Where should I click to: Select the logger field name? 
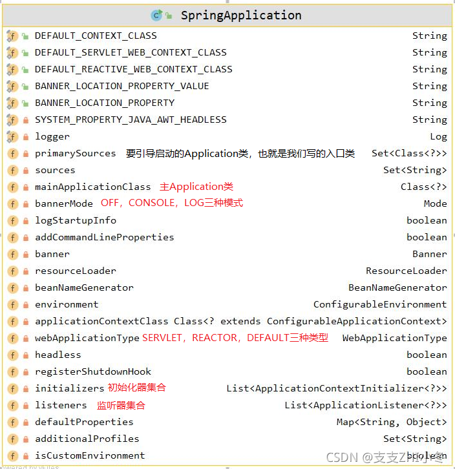pyautogui.click(x=52, y=137)
